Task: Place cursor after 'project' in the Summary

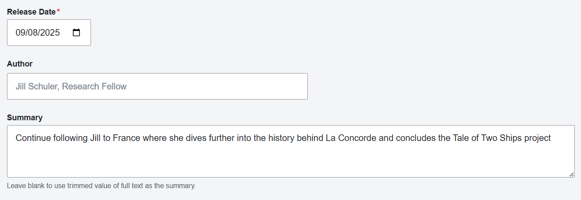Action: pyautogui.click(x=551, y=138)
